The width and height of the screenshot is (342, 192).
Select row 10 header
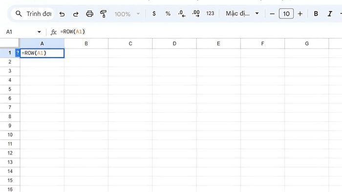pos(10,135)
